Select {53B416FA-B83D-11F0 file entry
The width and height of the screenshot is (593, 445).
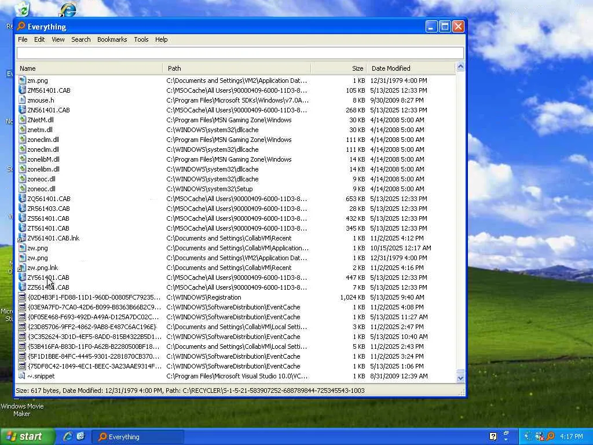[x=236, y=346]
